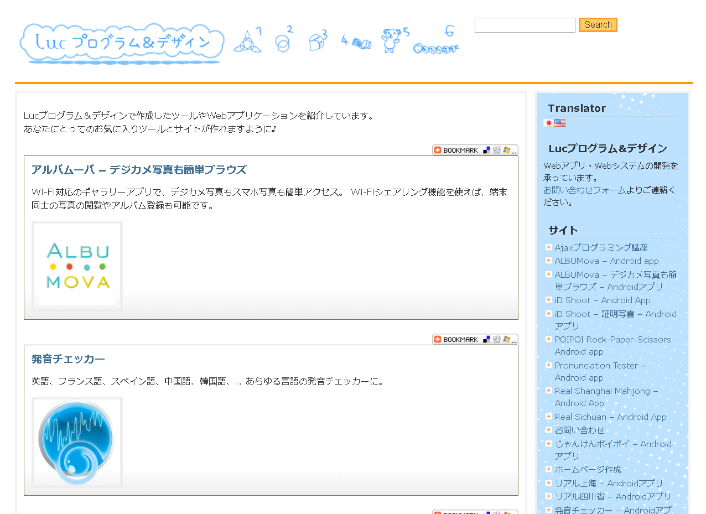The height and width of the screenshot is (514, 706).
Task: Go to Ajaxプログラミング講座 in sidebar
Action: click(601, 247)
